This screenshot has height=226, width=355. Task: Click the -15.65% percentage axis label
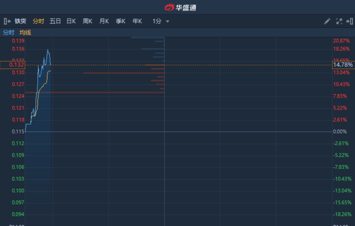[342, 202]
